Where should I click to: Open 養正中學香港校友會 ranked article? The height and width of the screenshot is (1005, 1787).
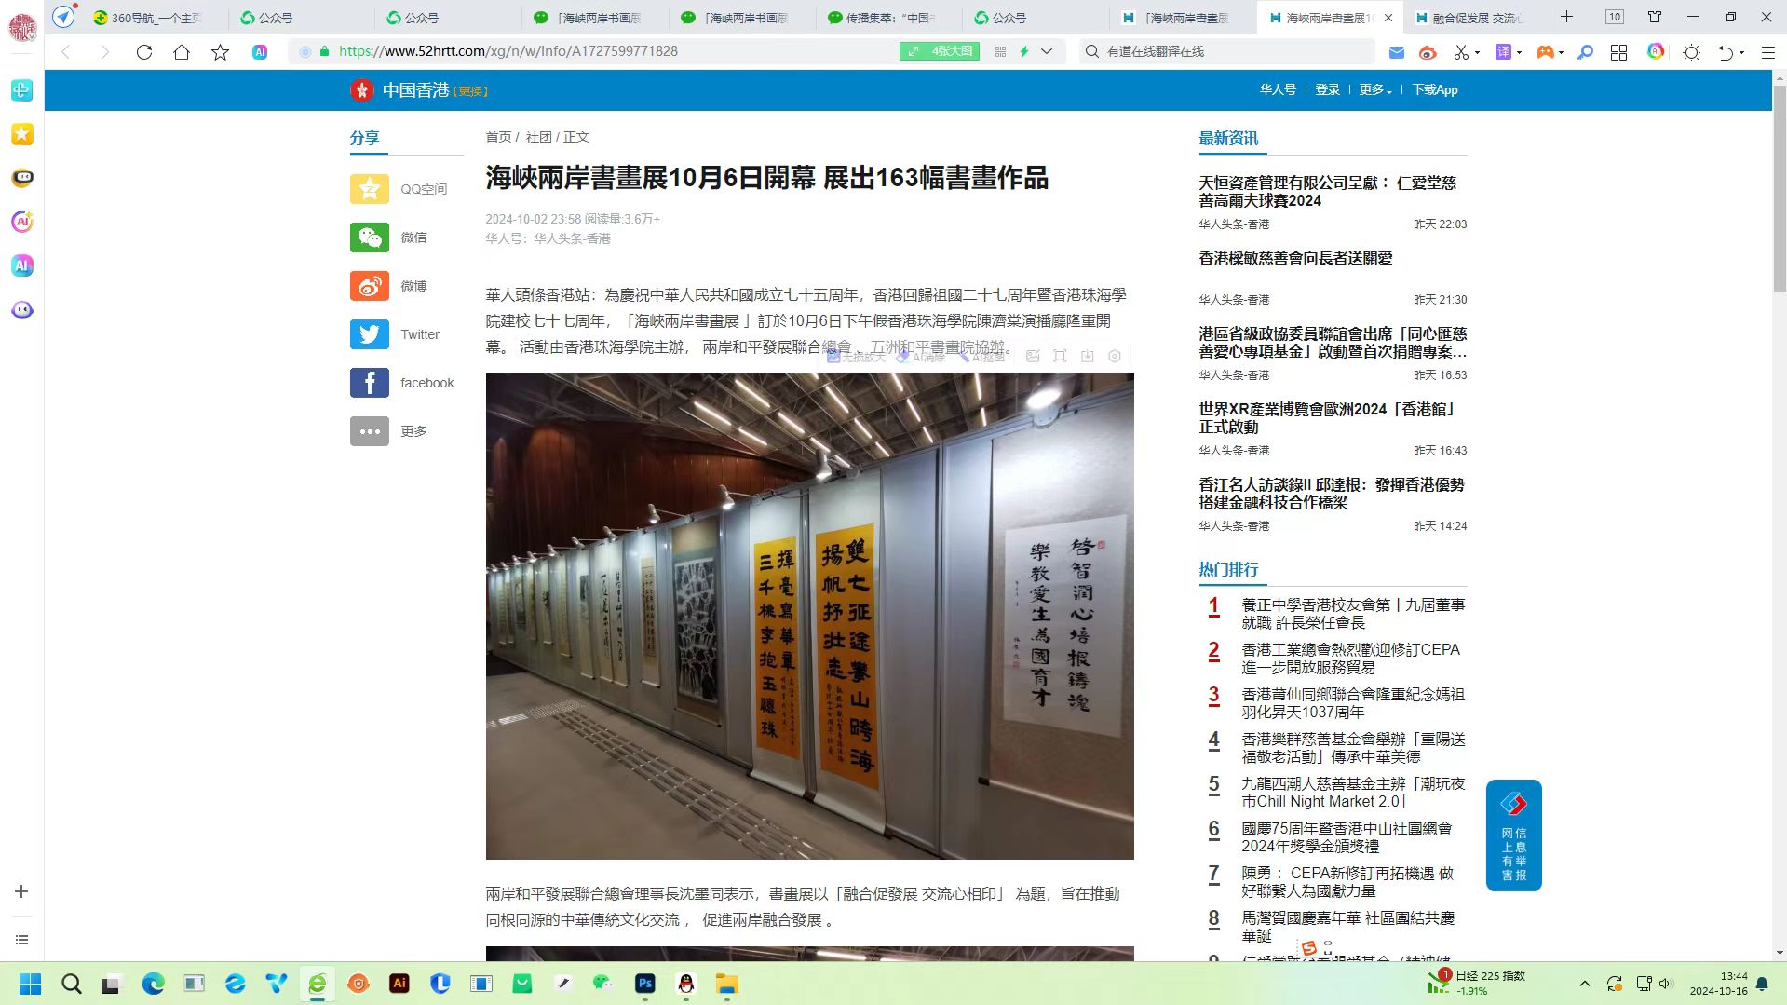click(x=1353, y=614)
